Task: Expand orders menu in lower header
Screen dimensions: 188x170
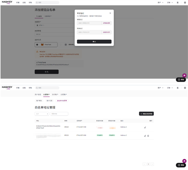Action: point(170,88)
